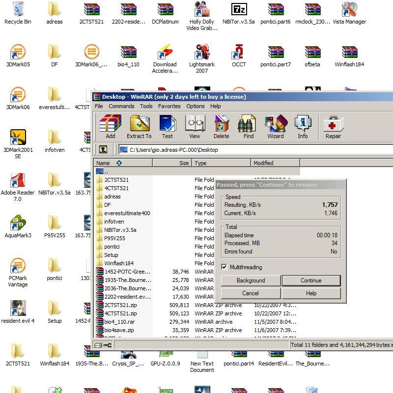Select the 3DMark2001 SE desktop shortcut
This screenshot has height=393, width=393.
[18, 144]
